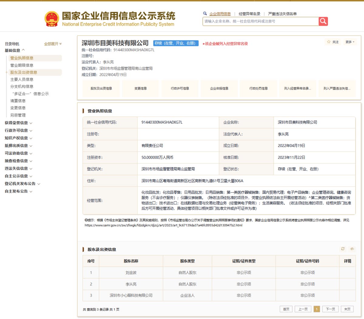Expand 抵押出质信息 in sidebar
Viewport: 364px width, 319px height.
click(x=19, y=146)
